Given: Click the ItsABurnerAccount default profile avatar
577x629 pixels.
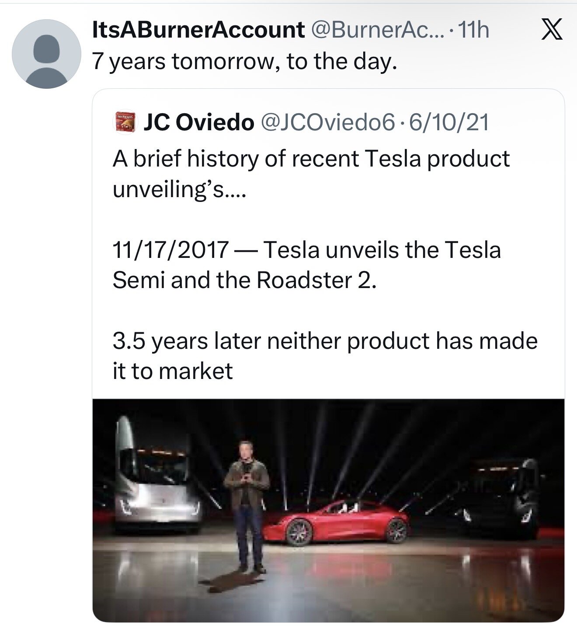Looking at the screenshot, I should pyautogui.click(x=46, y=54).
